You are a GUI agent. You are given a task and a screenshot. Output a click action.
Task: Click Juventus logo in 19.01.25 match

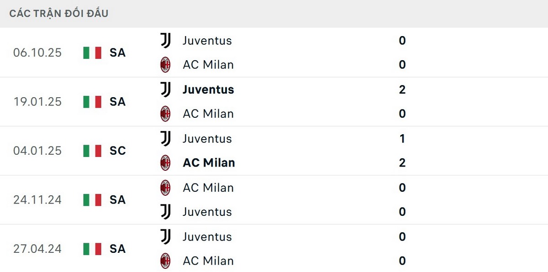165,89
